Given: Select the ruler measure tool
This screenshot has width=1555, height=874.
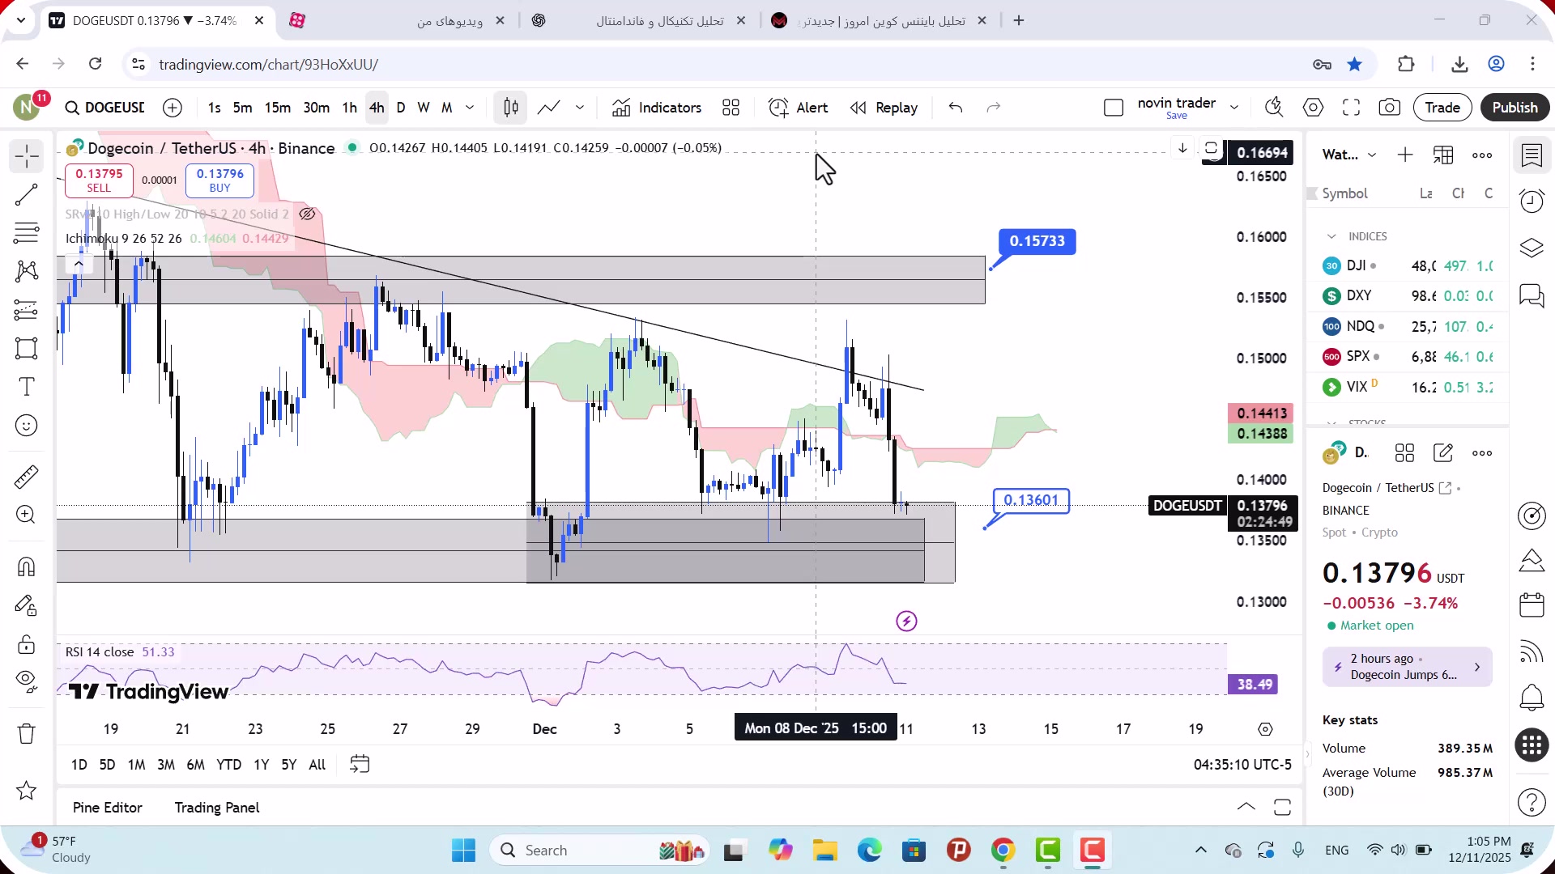Looking at the screenshot, I should (x=26, y=477).
